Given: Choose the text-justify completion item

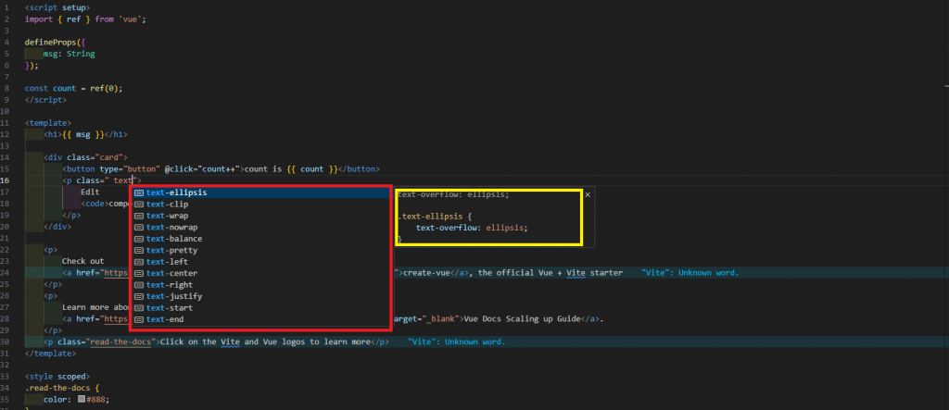Looking at the screenshot, I should (260, 296).
